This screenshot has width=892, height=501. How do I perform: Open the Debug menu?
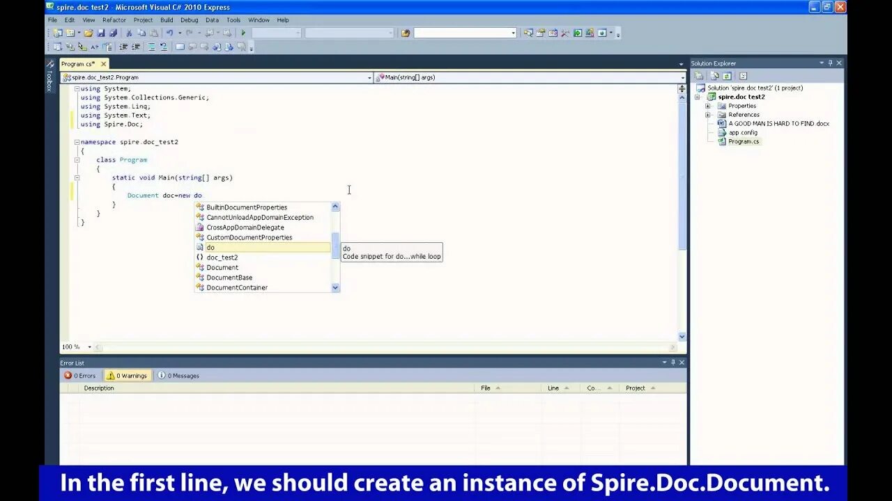point(190,20)
